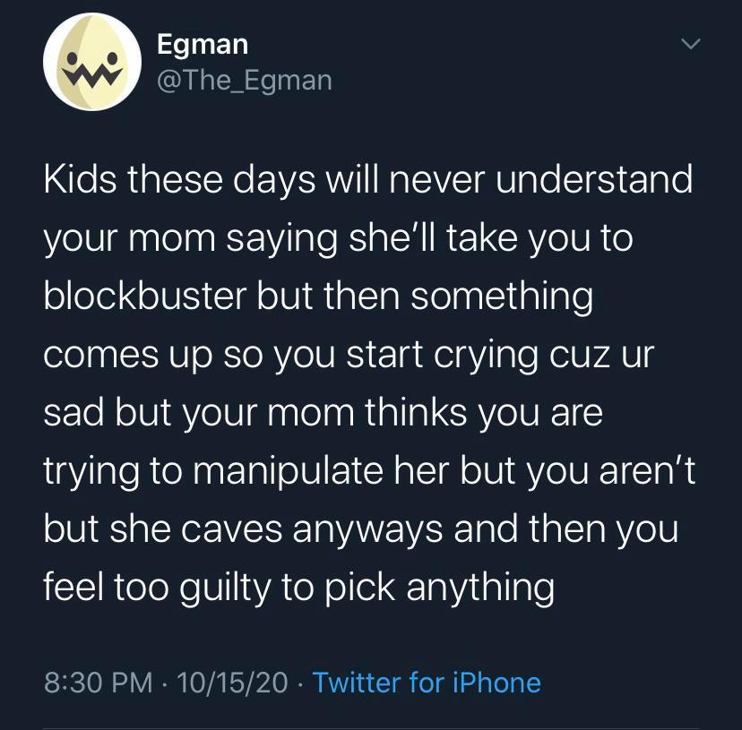Click the word "caves" in the tweet
The width and height of the screenshot is (742, 730).
[x=237, y=530]
